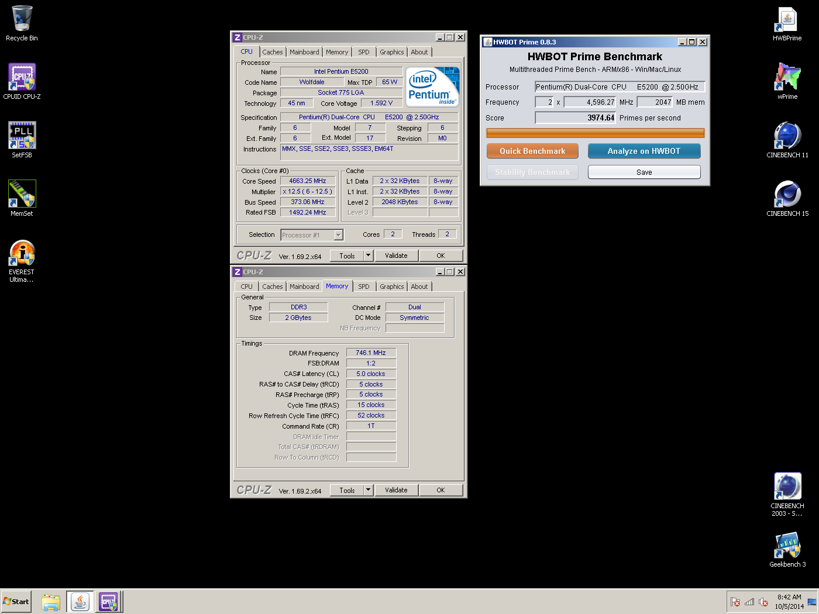The height and width of the screenshot is (614, 819).
Task: Click Save in HWBOT Prime
Action: coord(644,172)
